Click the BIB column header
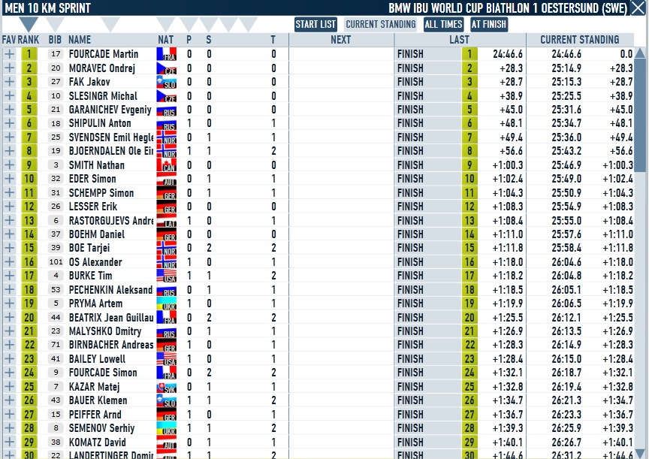The height and width of the screenshot is (459, 649). click(55, 40)
